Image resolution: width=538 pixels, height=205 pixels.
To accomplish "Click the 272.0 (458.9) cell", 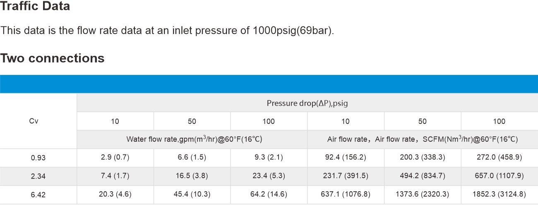I will pos(500,158).
